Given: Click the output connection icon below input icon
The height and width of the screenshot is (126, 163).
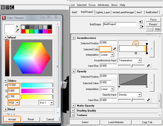Looking at the screenshot, I should (x=142, y=26).
